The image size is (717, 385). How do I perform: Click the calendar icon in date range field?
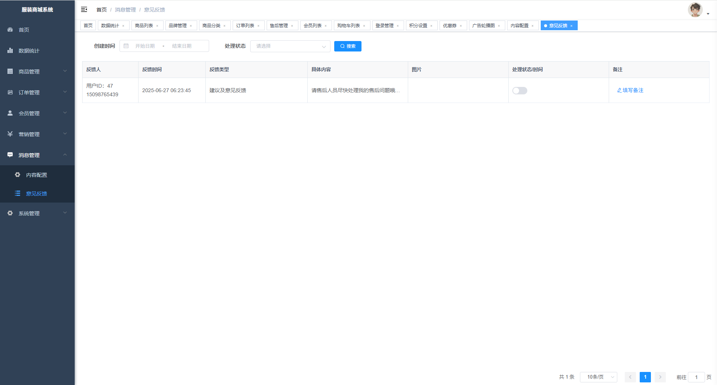pos(126,46)
